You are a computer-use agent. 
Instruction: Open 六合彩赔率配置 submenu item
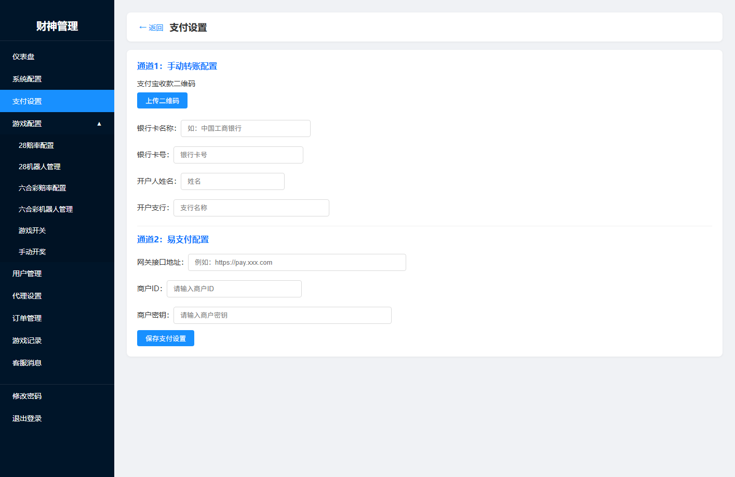(57, 188)
